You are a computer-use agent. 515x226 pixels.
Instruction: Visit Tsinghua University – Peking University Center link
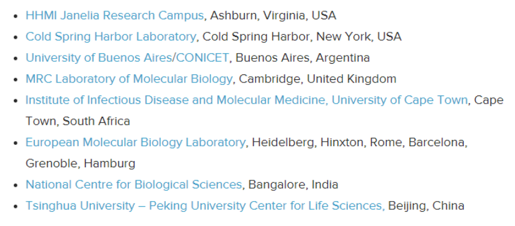click(x=205, y=206)
